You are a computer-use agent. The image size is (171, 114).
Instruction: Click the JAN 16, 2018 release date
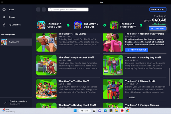(x=131, y=60)
